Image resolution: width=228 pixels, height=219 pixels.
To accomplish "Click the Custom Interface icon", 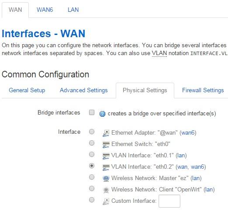I will coord(106,201).
